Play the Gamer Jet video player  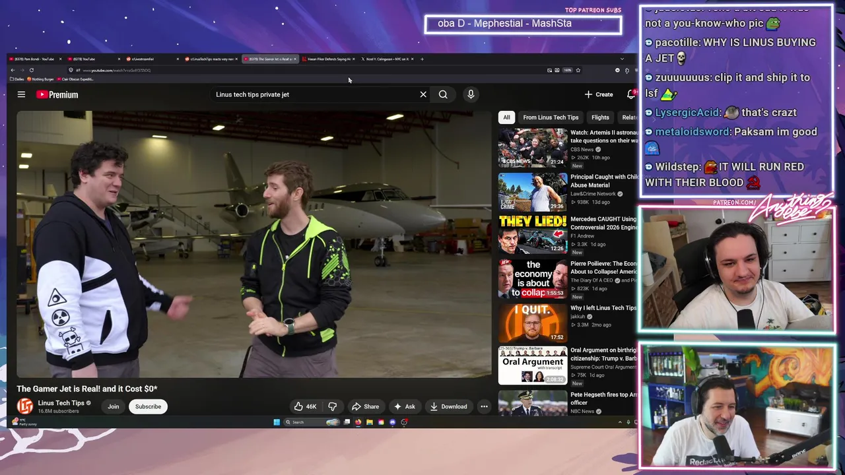tap(254, 244)
